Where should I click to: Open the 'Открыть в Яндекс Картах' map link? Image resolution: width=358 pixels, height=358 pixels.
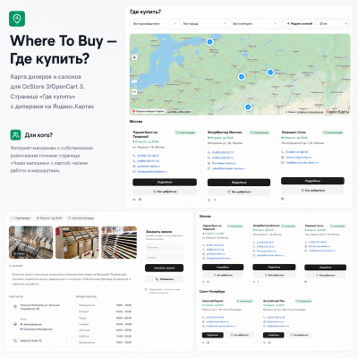coord(148,111)
